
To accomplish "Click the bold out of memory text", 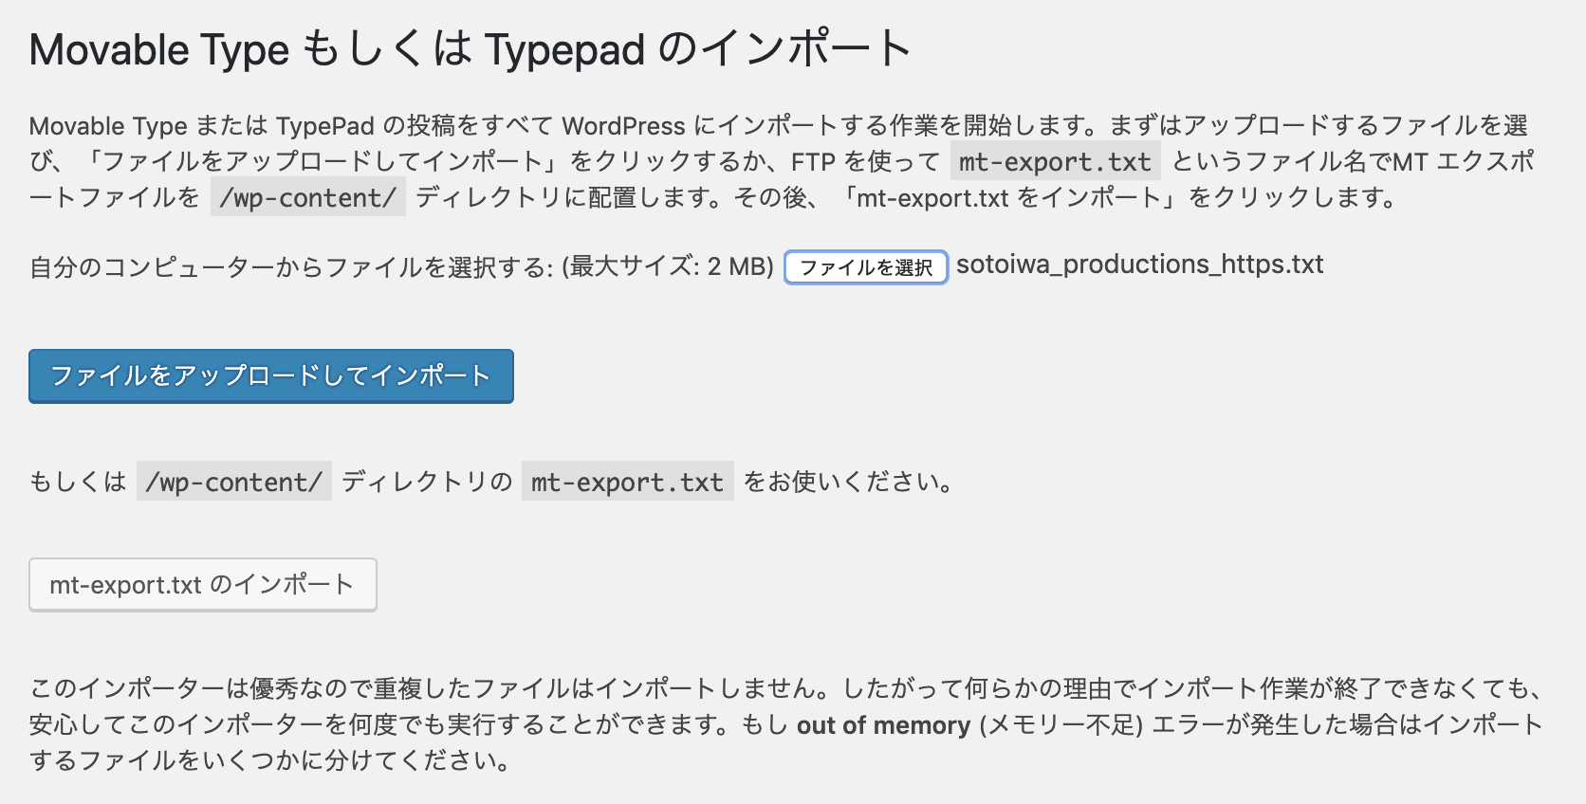I will point(883,725).
